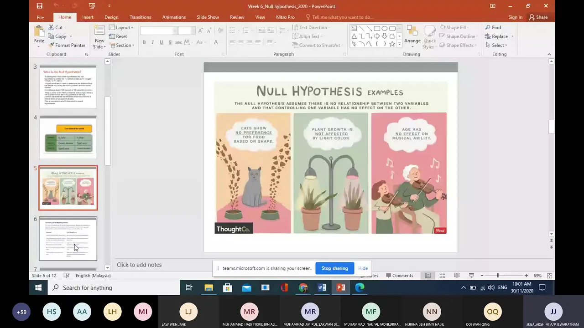Collapse the ribbon with the arrow
Viewport: 584px width, 328px height.
click(x=549, y=54)
